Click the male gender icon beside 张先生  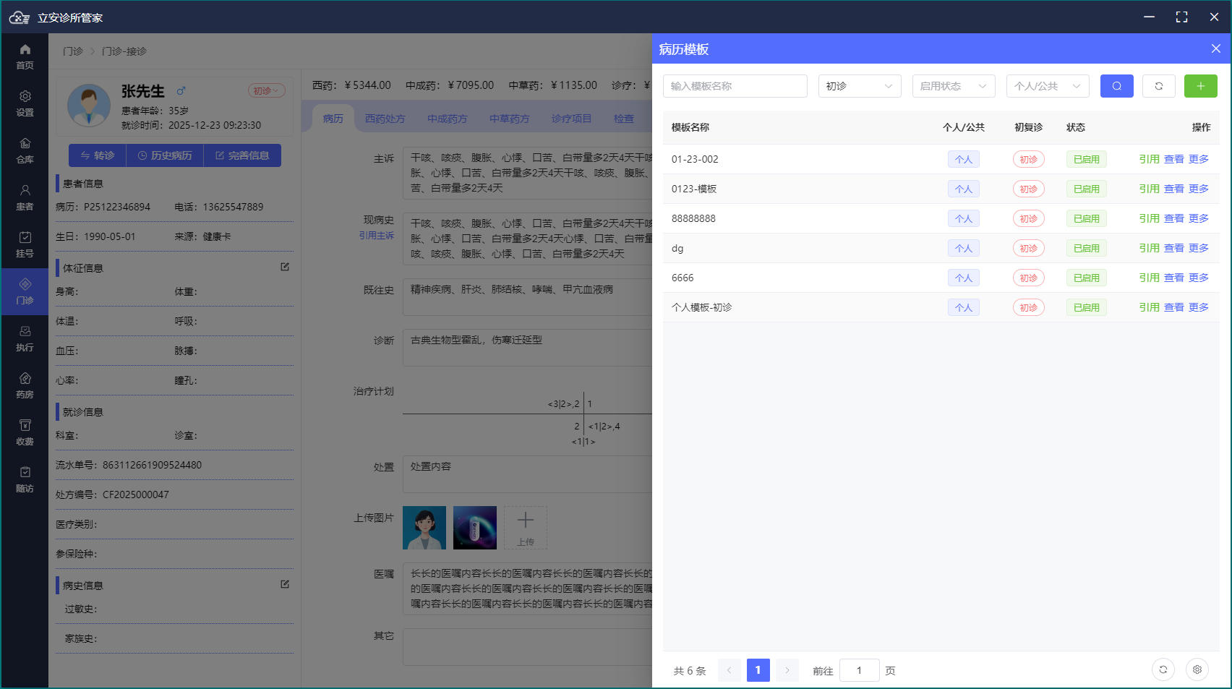tap(181, 91)
